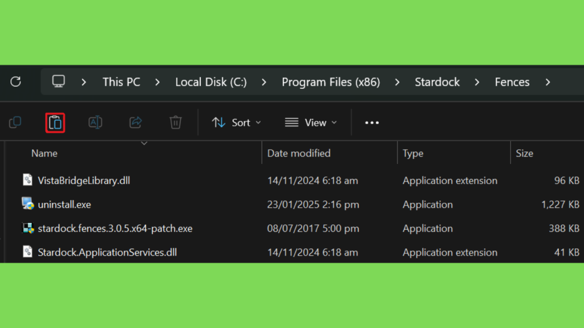This screenshot has height=328, width=584.
Task: Select the VistaBridgeLibrary.dll file name
Action: click(84, 181)
